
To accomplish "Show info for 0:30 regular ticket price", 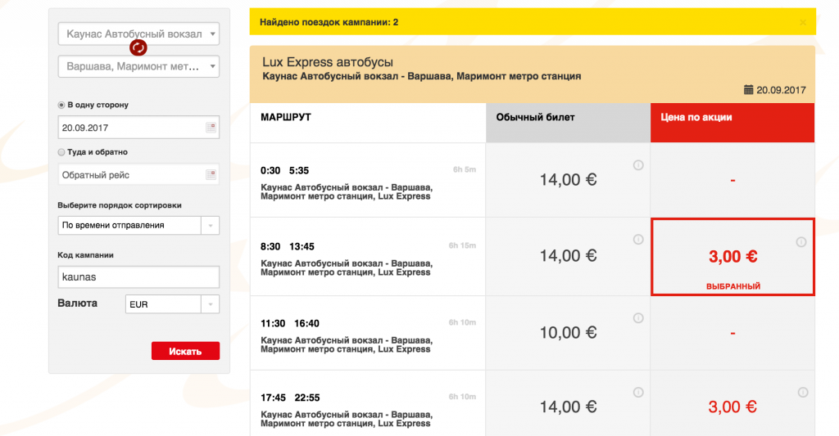I will (x=638, y=165).
